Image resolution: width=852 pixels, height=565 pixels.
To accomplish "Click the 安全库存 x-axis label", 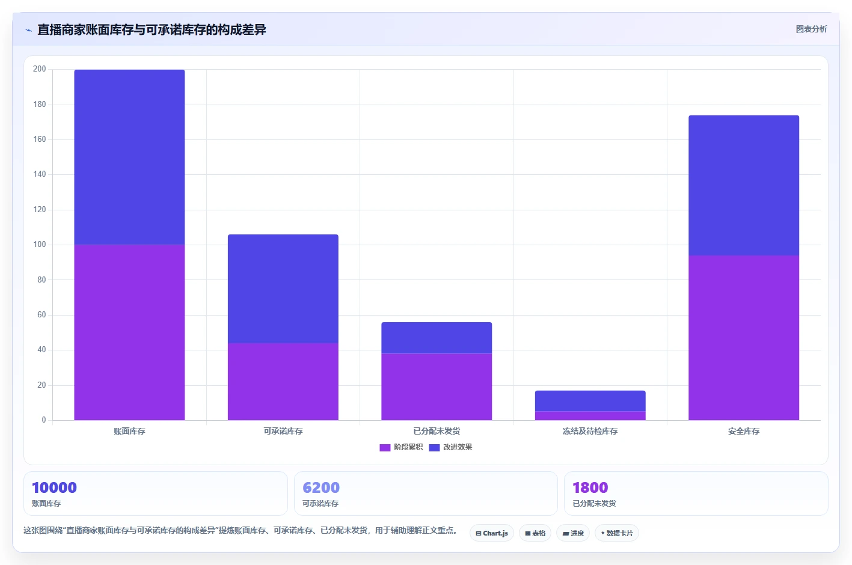I will coord(744,432).
